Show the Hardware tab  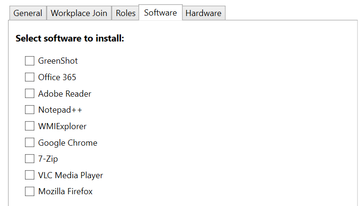click(203, 13)
